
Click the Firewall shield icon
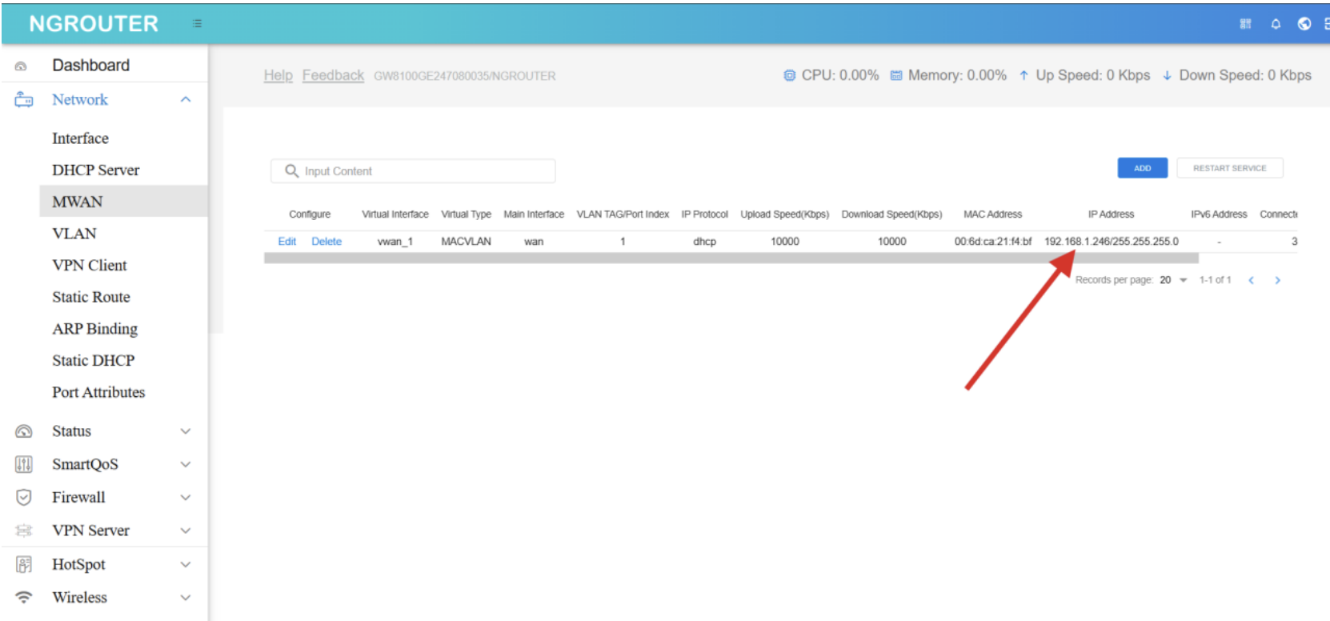pos(24,498)
